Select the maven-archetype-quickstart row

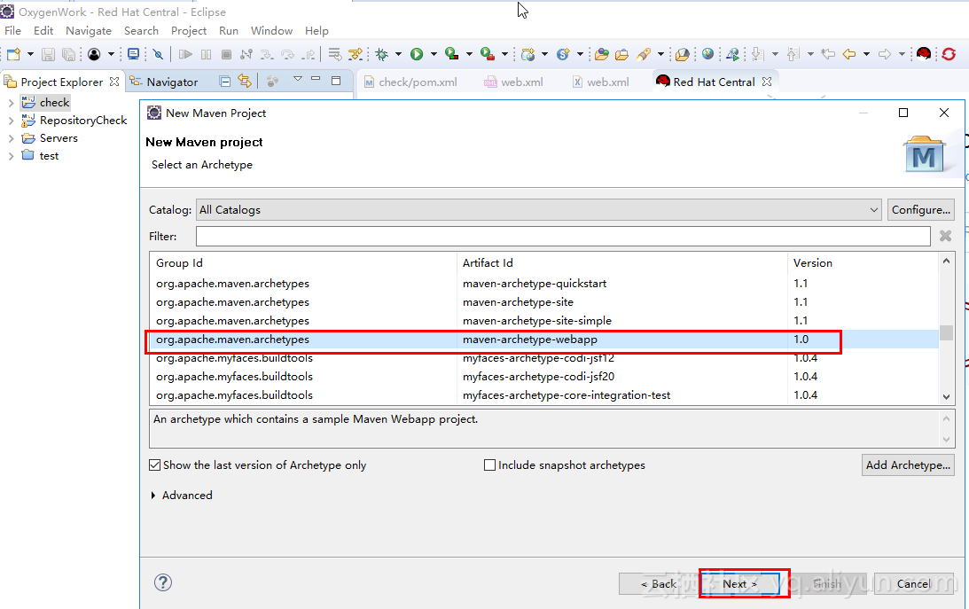[x=543, y=284]
